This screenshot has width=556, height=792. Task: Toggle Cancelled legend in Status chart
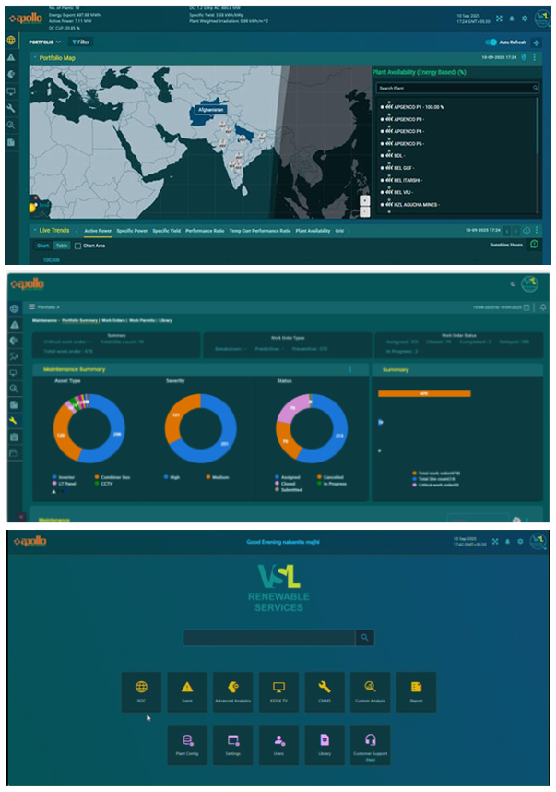click(x=330, y=477)
